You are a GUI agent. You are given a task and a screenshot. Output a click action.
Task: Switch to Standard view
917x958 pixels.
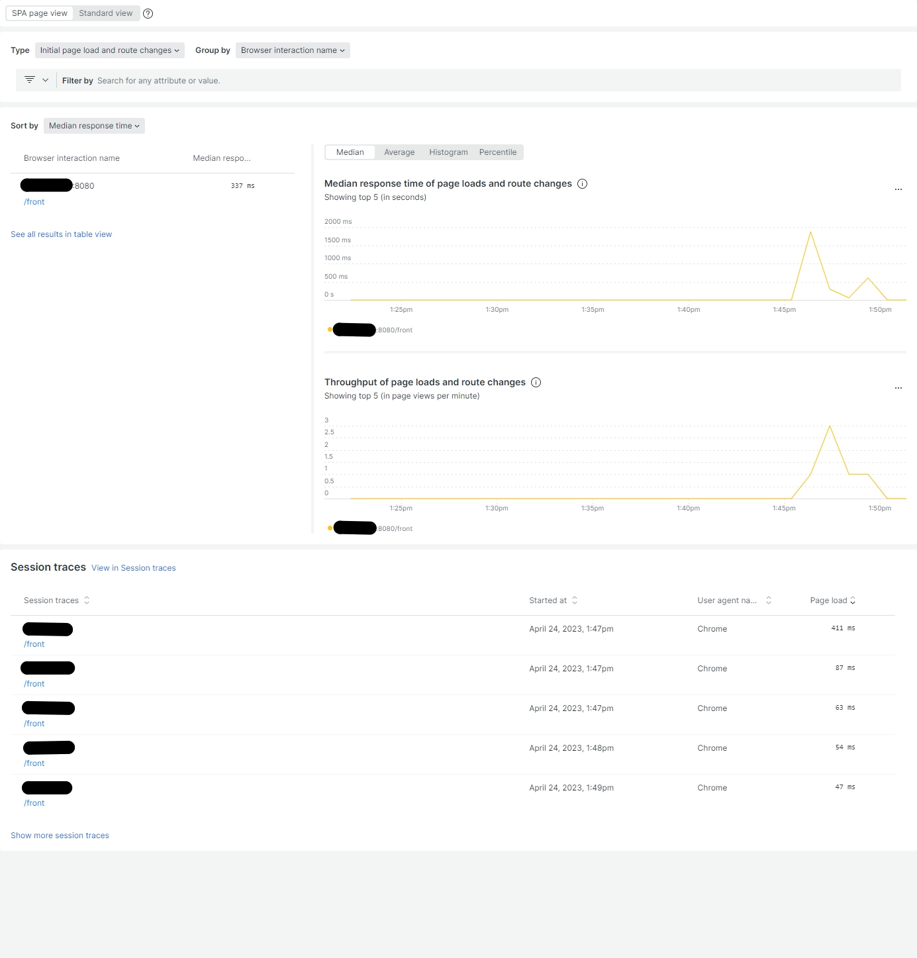(x=106, y=13)
